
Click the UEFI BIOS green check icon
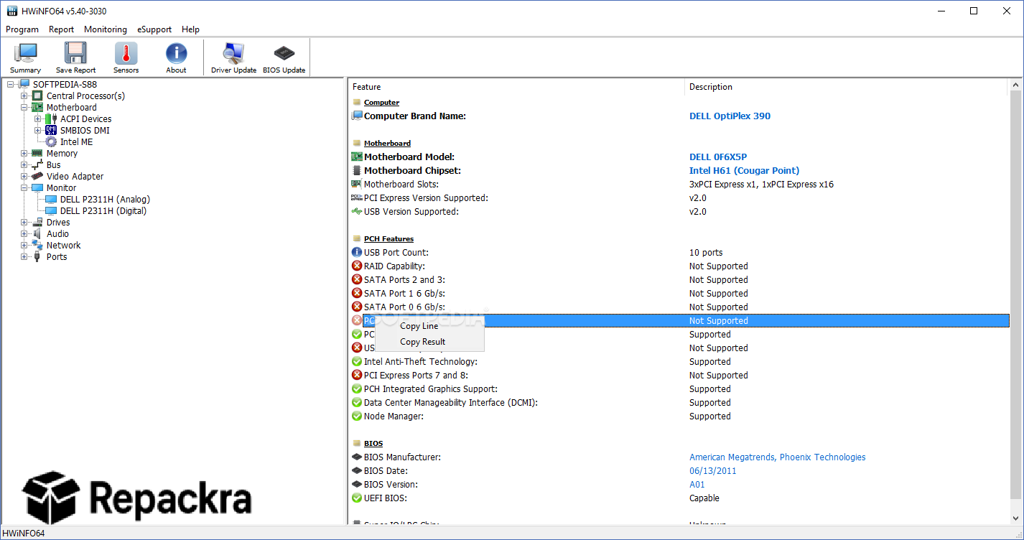coord(357,498)
